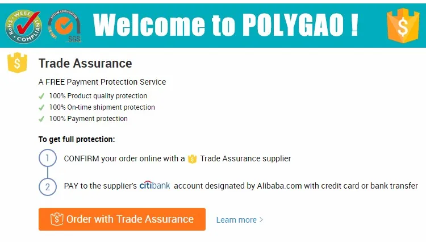426x242 pixels.
Task: Order with Trade Assurance button
Action: pyautogui.click(x=122, y=219)
